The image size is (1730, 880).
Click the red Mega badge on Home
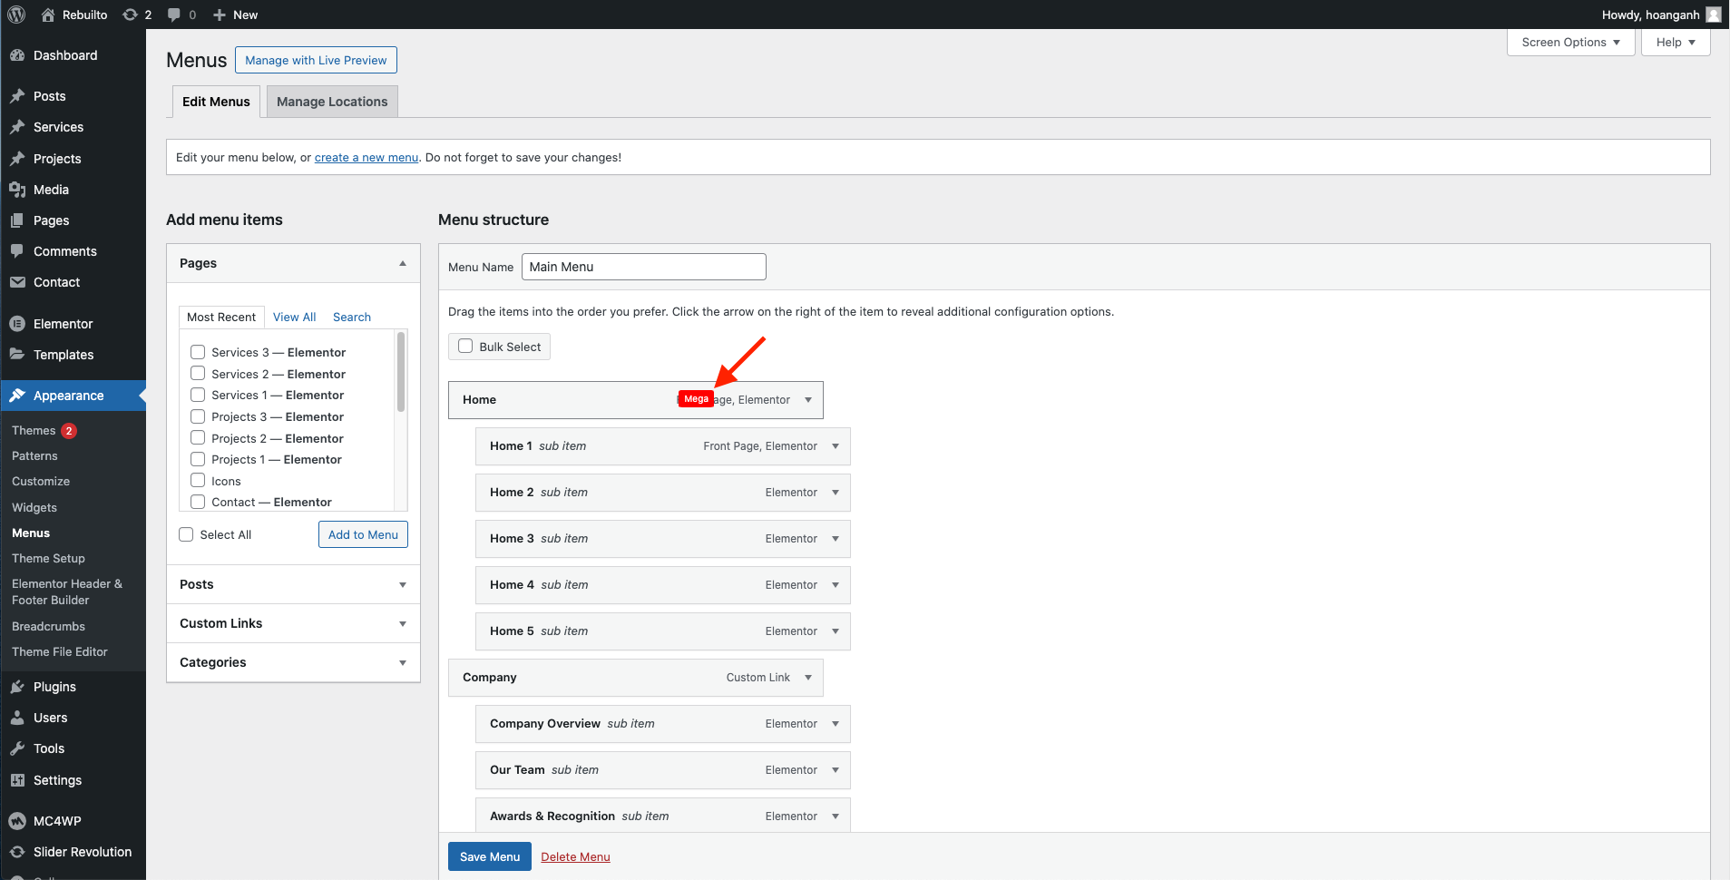(696, 399)
